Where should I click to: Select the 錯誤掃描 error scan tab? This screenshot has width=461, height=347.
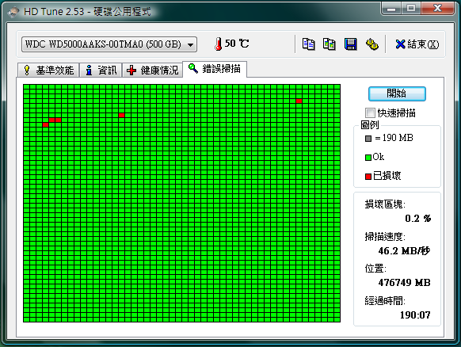click(x=215, y=69)
